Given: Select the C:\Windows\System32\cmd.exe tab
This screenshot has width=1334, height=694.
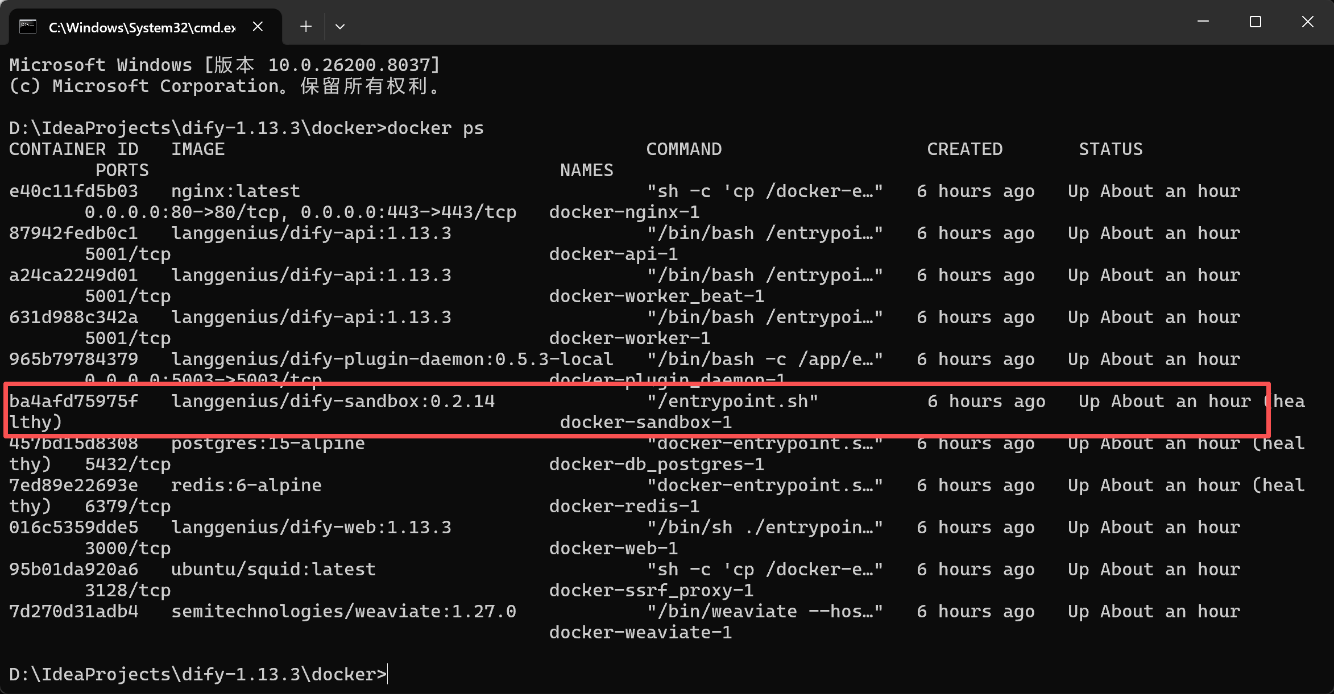Looking at the screenshot, I should (x=142, y=27).
